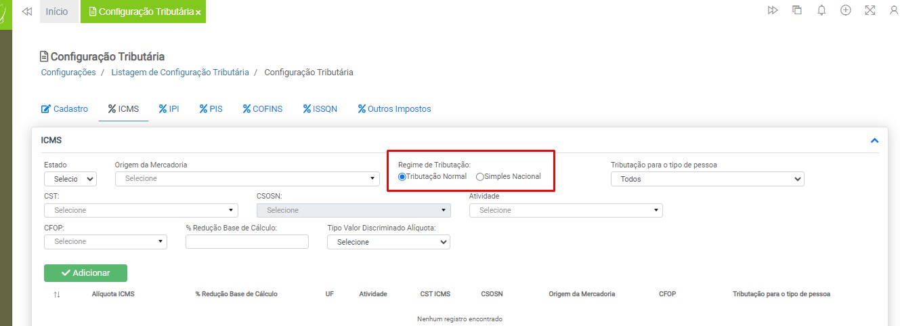Open the user profile icon
The height and width of the screenshot is (326, 900).
(893, 11)
